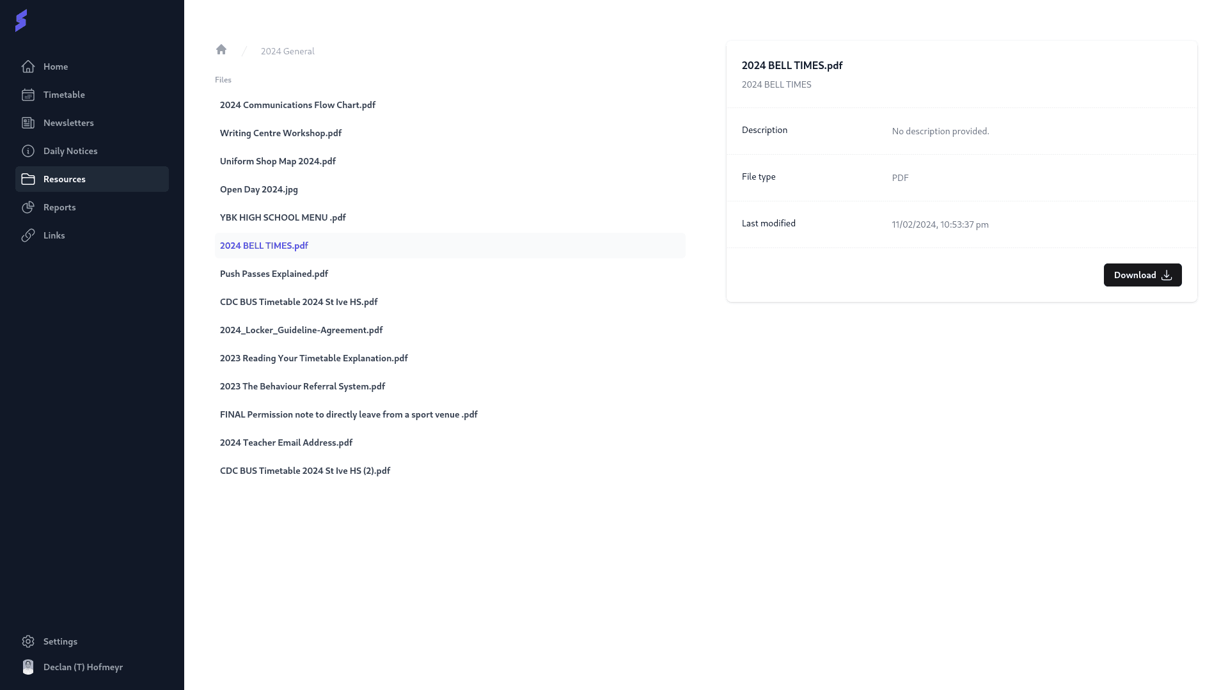
Task: Select YBK HIGH SCHOOL MENU .pdf
Action: (x=283, y=217)
